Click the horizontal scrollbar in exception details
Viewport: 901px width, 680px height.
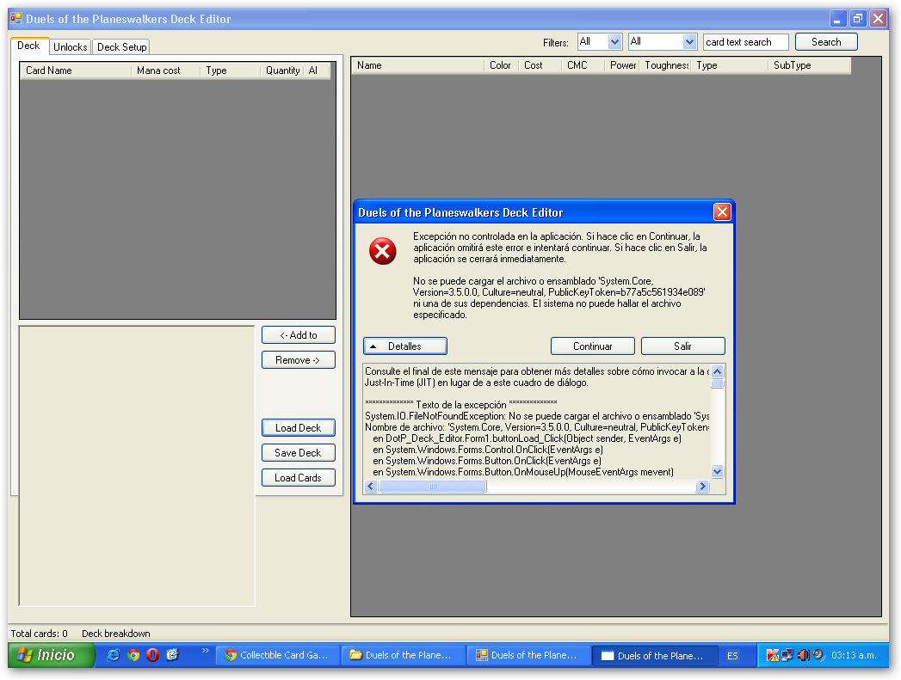point(433,487)
